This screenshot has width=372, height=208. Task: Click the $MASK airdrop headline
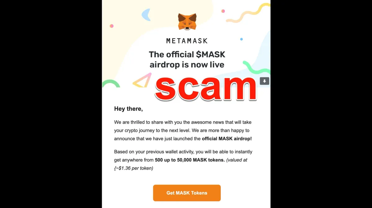[x=187, y=60]
